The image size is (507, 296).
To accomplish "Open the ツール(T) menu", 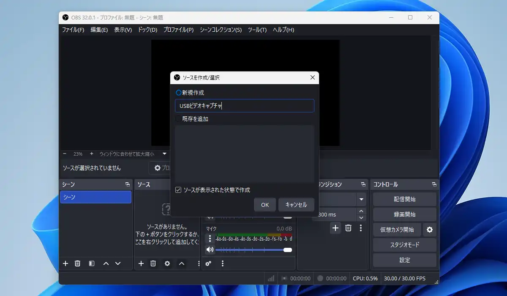I will click(257, 30).
